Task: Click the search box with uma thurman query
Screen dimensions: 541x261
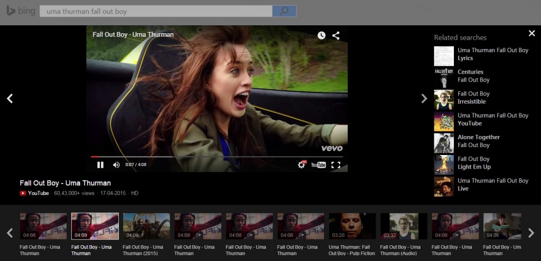Action: point(156,11)
